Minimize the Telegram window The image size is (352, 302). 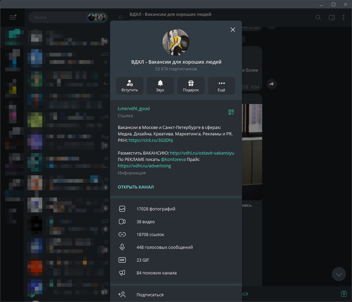pos(321,4)
